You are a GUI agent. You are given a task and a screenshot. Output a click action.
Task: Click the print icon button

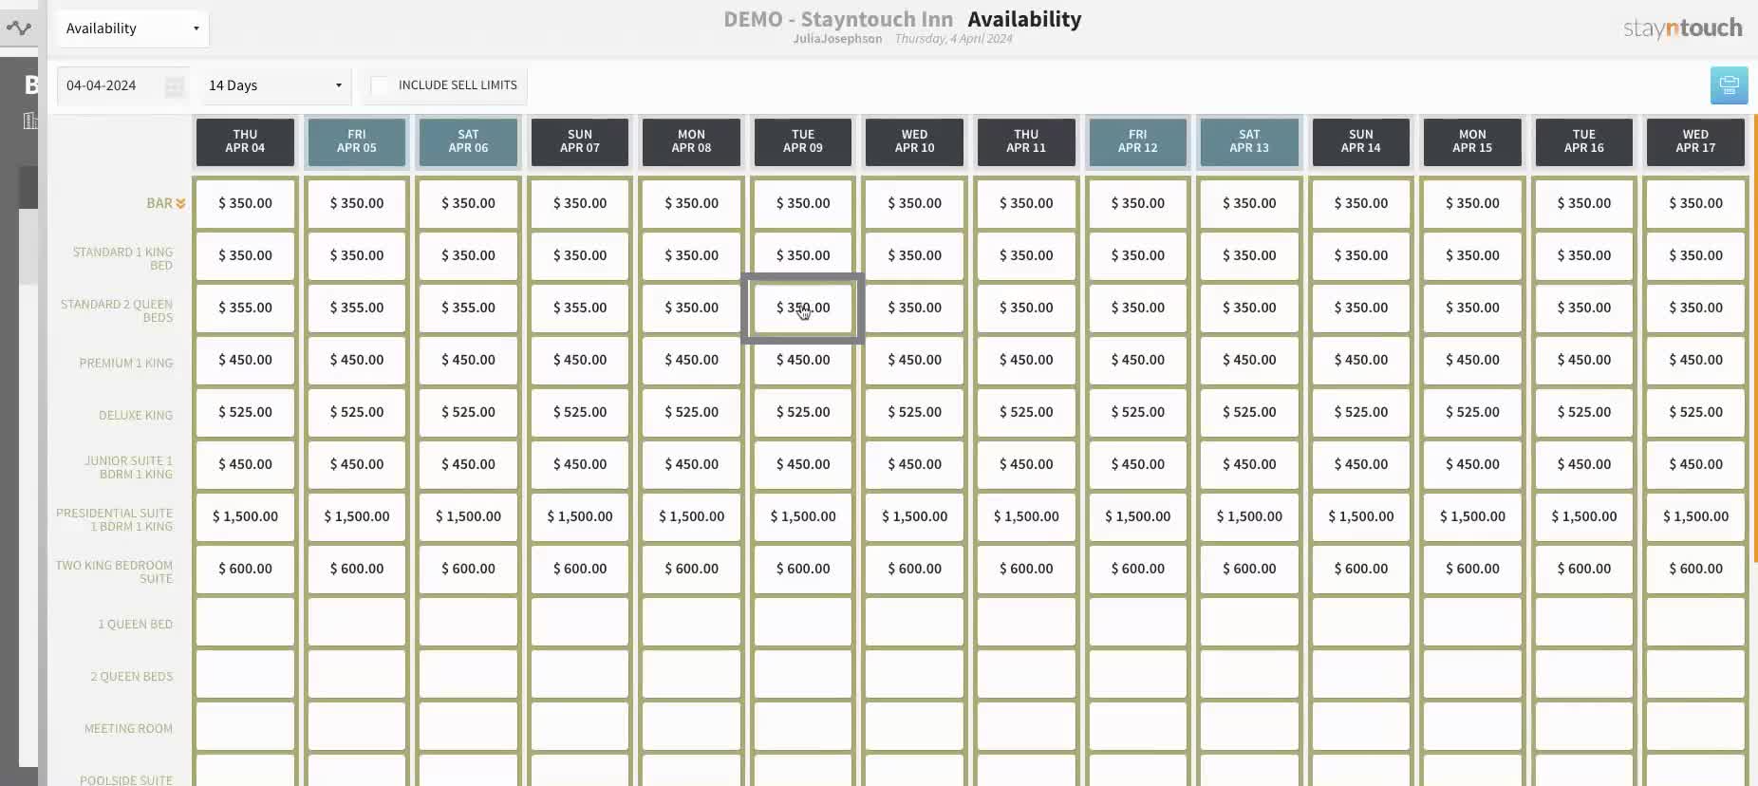click(x=1729, y=85)
